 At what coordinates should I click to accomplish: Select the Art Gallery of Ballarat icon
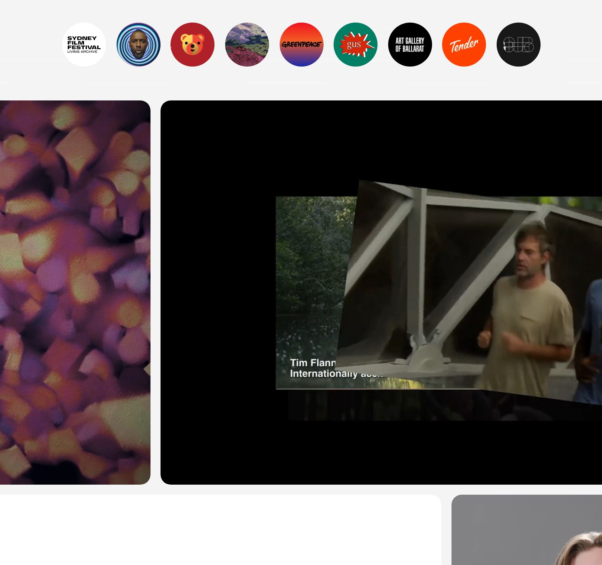tap(410, 45)
